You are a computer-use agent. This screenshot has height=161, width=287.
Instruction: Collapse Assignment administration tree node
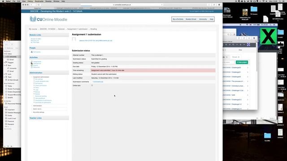32,77
